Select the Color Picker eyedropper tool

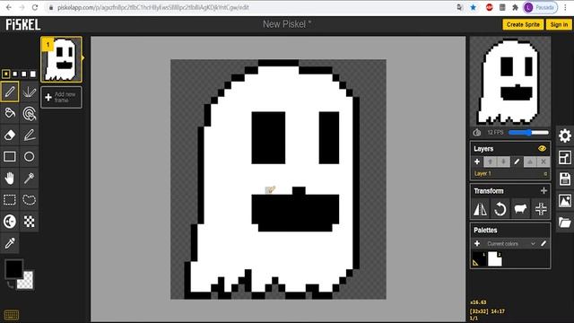coord(10,243)
